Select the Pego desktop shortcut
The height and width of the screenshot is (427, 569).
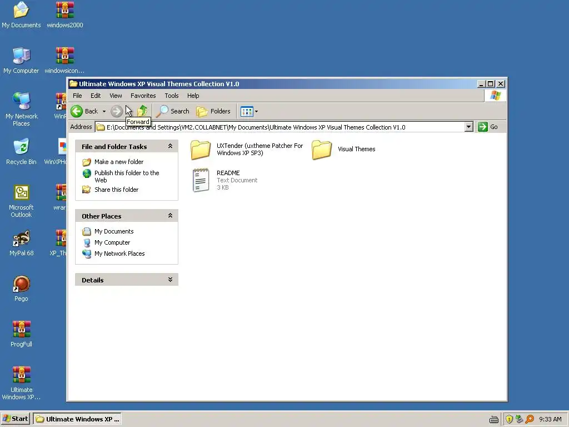[21, 289]
